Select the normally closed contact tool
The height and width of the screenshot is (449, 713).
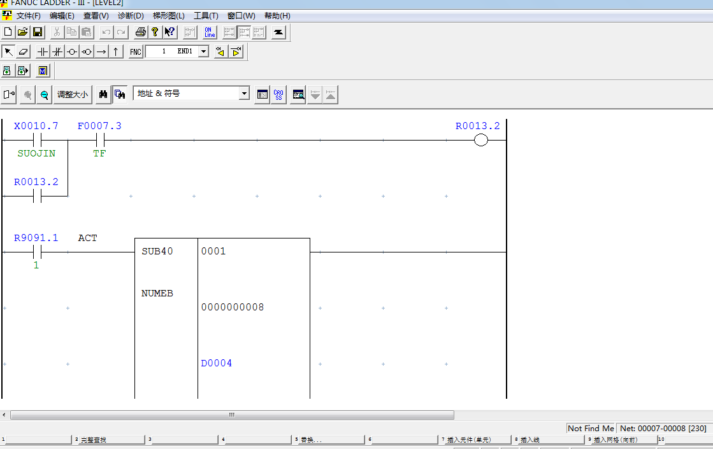coord(57,52)
